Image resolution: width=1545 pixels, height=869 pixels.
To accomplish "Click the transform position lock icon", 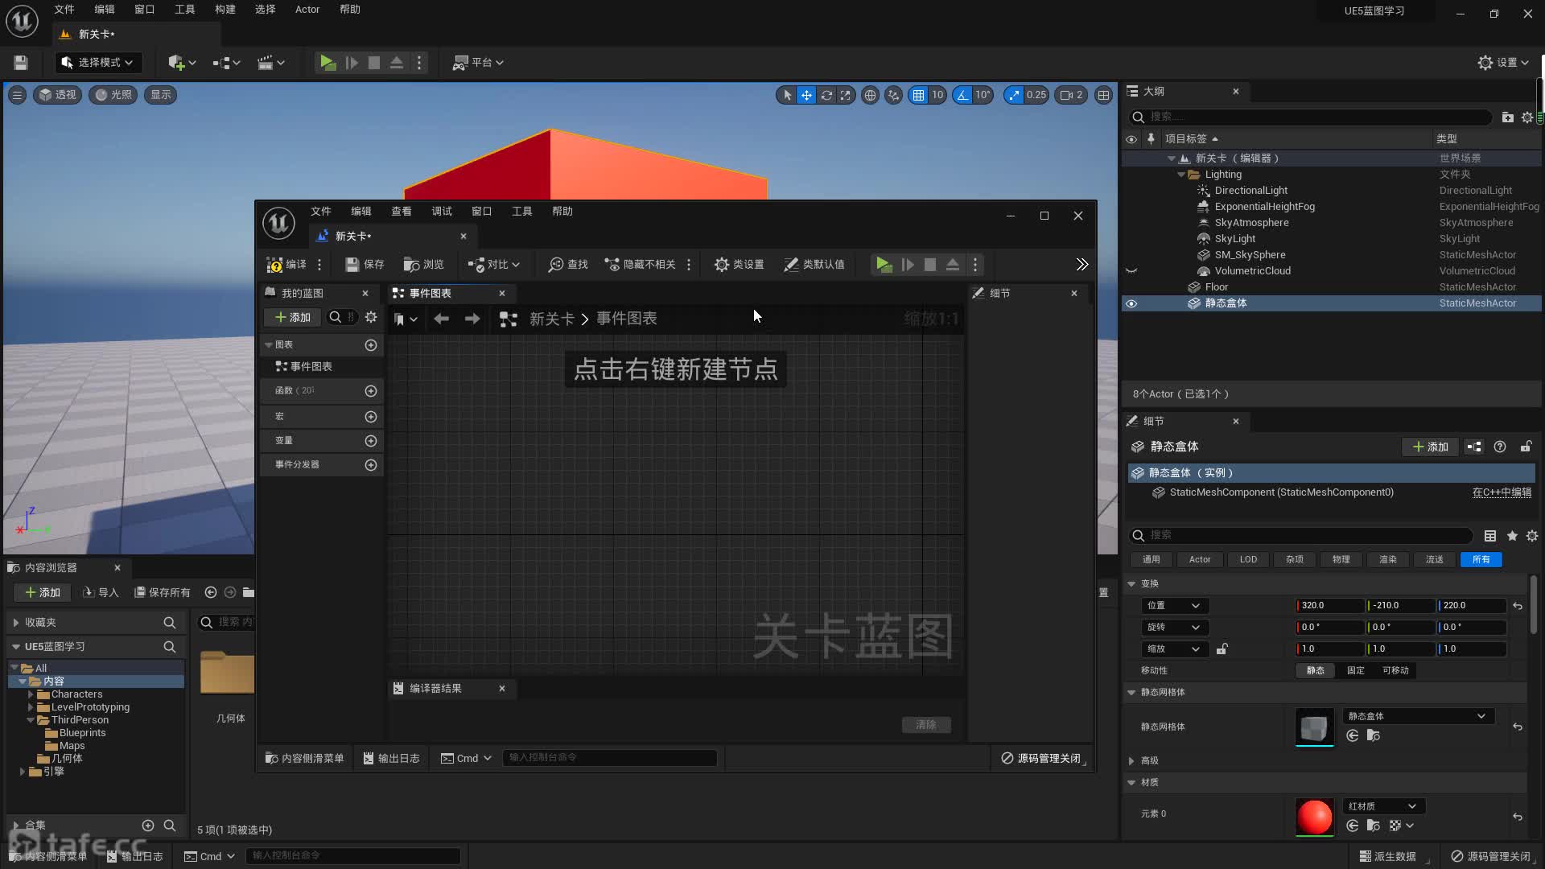I will pos(1223,649).
